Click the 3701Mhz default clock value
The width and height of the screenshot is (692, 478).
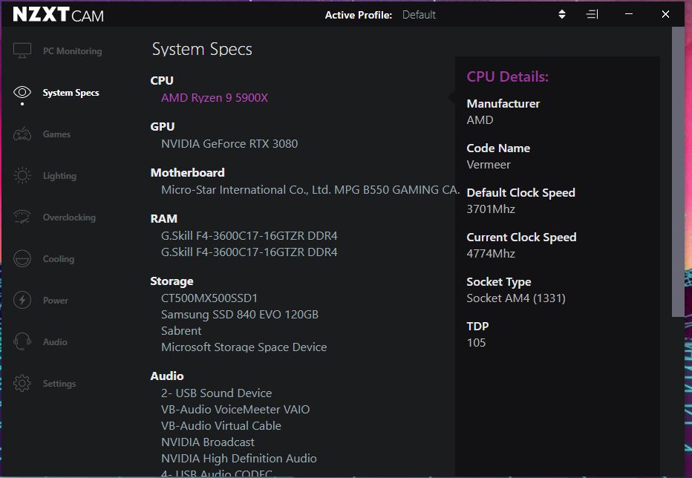click(491, 209)
